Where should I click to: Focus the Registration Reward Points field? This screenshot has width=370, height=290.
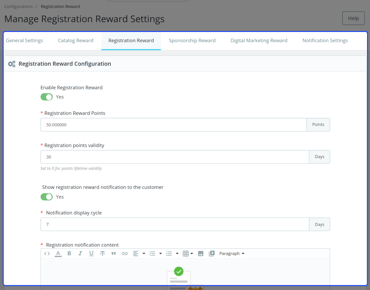pos(173,125)
